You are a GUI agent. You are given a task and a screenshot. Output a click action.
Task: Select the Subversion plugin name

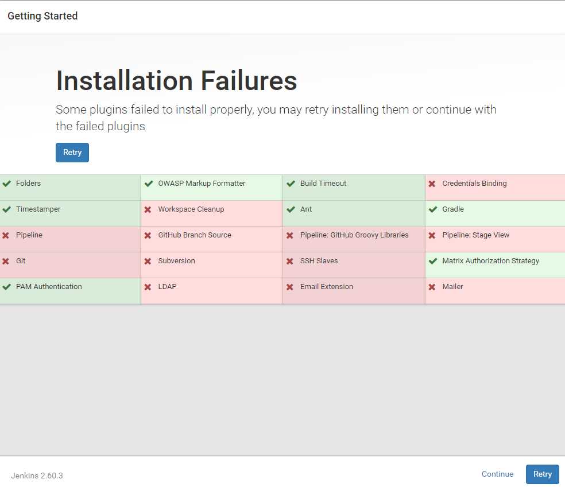pos(176,261)
